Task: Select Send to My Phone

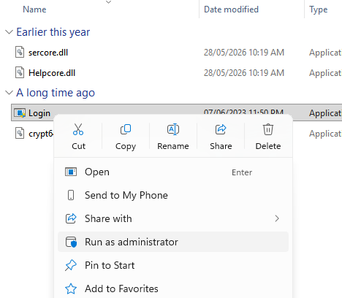Action: pyautogui.click(x=173, y=195)
